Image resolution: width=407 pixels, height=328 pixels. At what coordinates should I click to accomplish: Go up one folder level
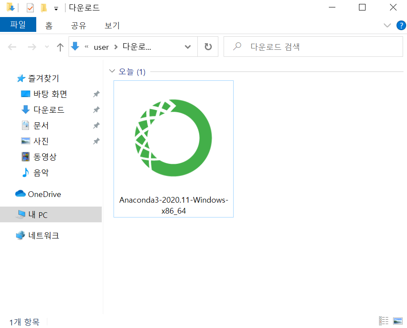coord(60,47)
